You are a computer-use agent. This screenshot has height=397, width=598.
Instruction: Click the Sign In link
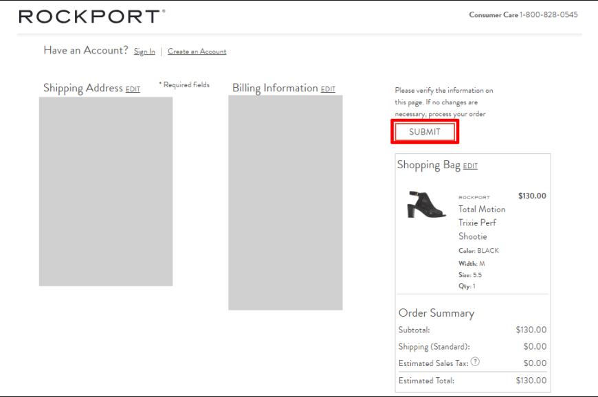tap(144, 52)
